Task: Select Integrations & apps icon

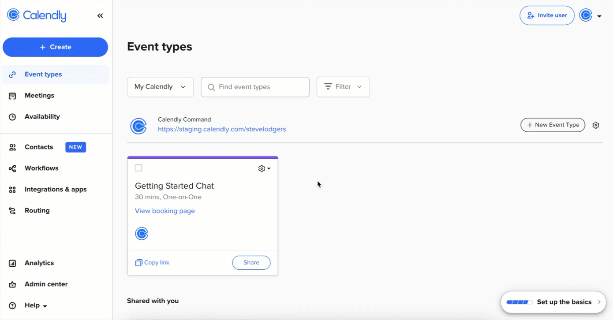Action: 13,189
